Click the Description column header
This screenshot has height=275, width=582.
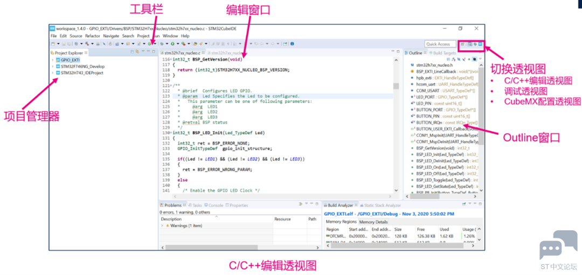(x=217, y=219)
